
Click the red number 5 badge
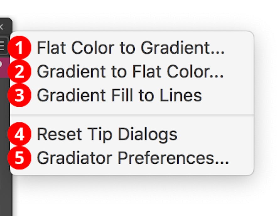point(20,157)
